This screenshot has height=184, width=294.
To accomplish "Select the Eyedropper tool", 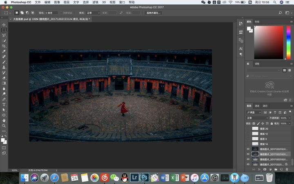I will tap(4, 52).
